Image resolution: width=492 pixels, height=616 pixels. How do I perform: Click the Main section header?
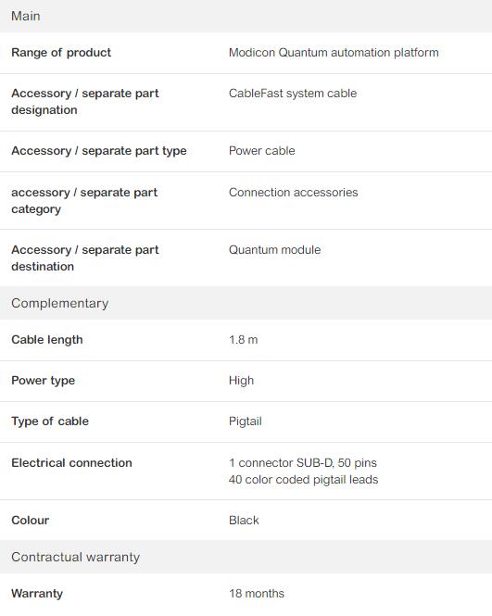[246, 16]
